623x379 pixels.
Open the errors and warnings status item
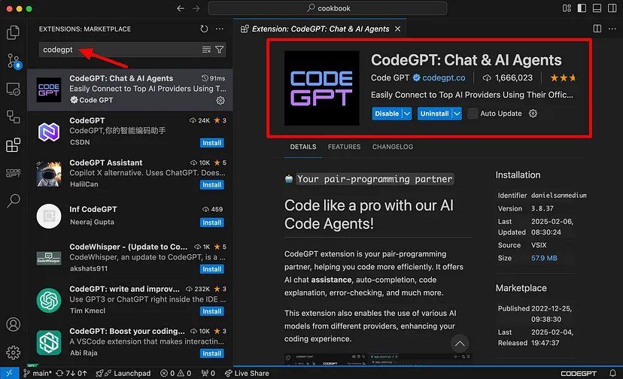(x=175, y=374)
